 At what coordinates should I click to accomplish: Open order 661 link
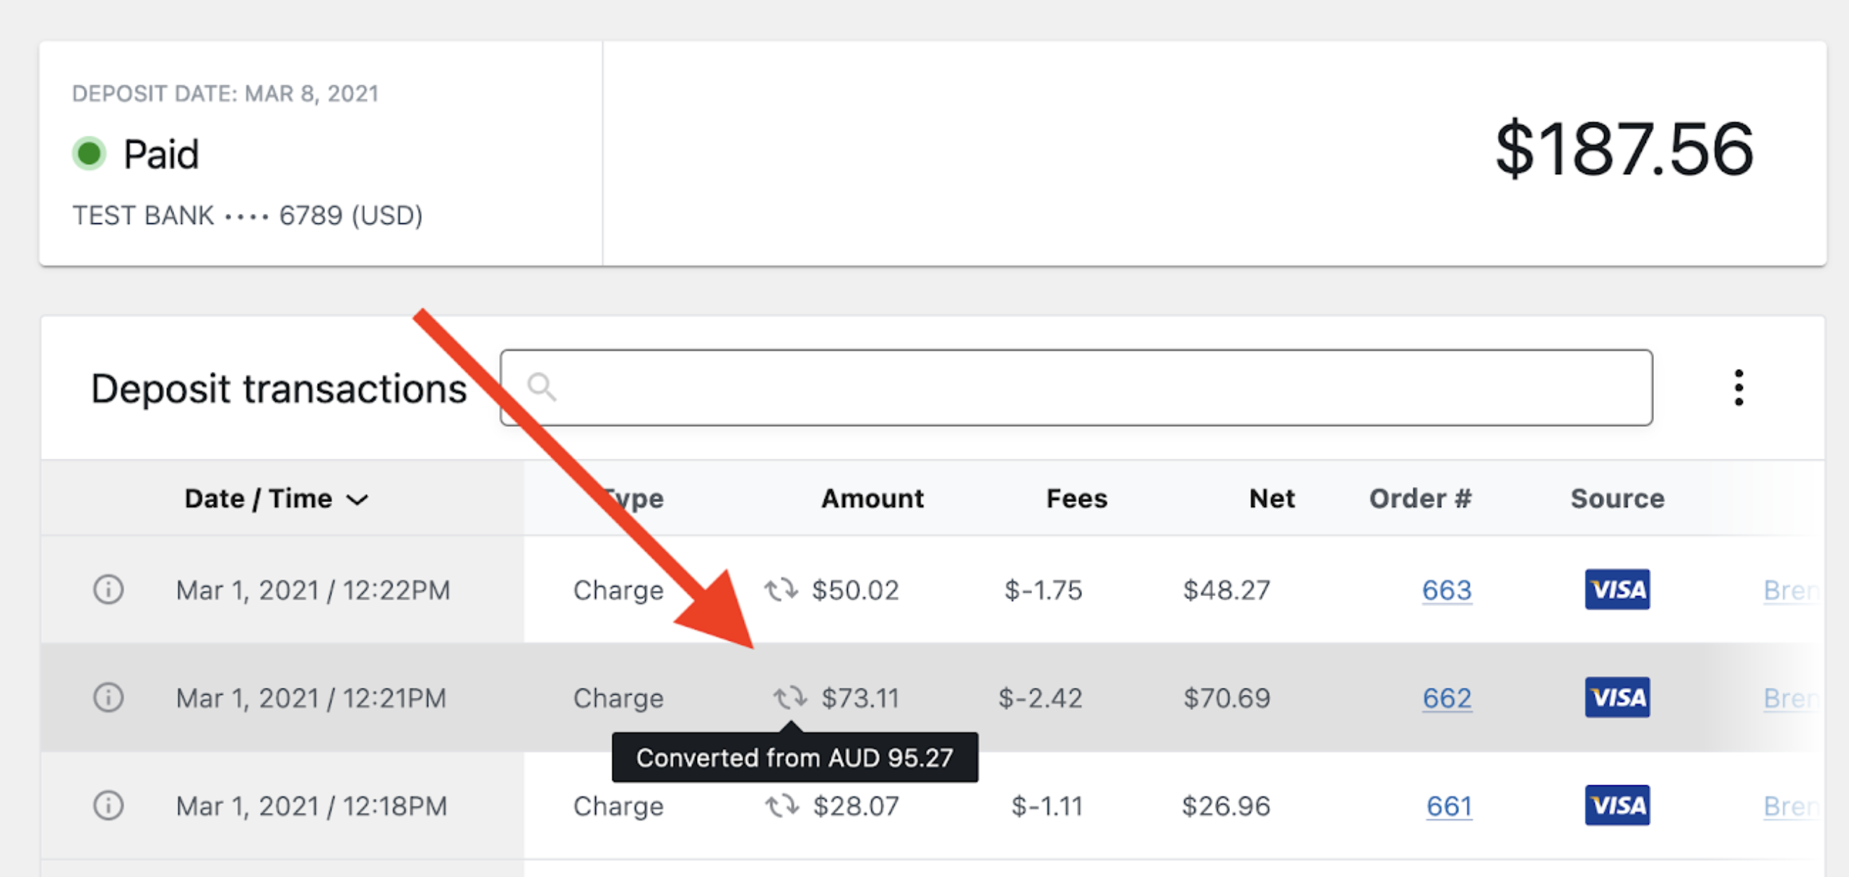coord(1449,805)
